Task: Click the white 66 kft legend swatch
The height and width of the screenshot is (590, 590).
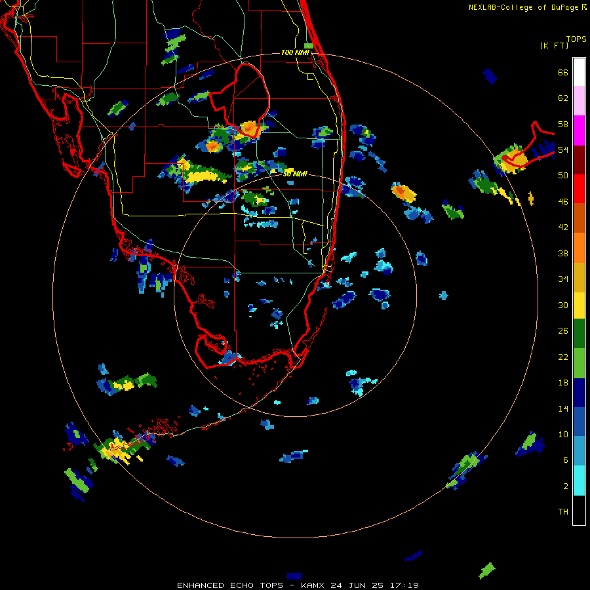Action: pos(579,72)
